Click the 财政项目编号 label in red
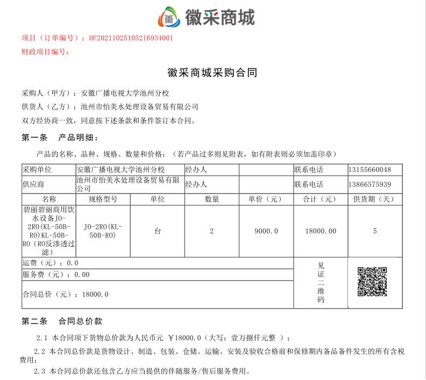This screenshot has width=426, height=380. (45, 52)
